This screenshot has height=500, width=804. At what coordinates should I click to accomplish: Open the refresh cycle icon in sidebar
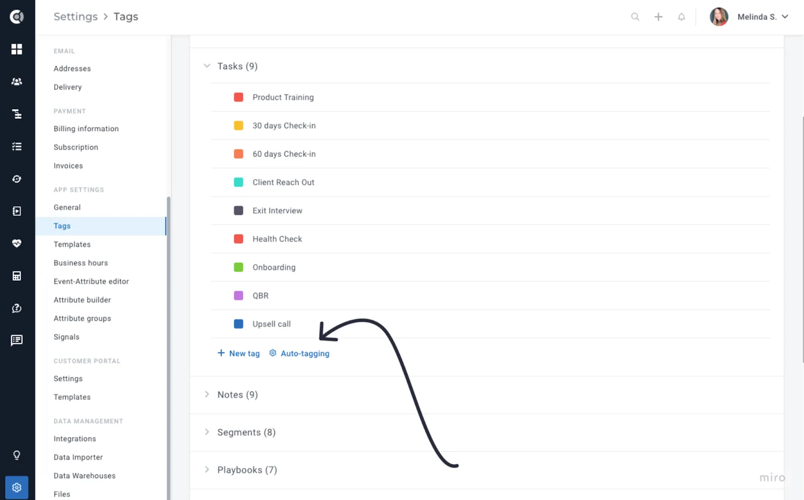[x=17, y=179]
